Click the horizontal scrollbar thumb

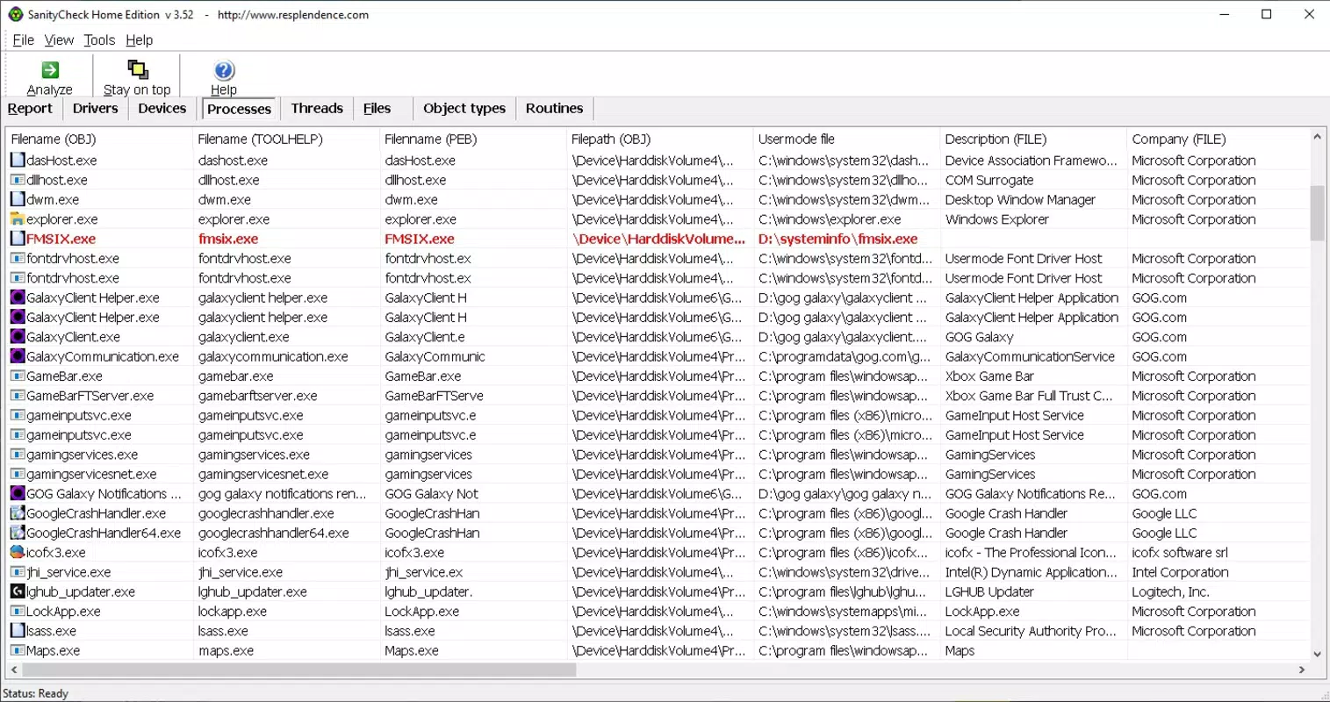299,670
